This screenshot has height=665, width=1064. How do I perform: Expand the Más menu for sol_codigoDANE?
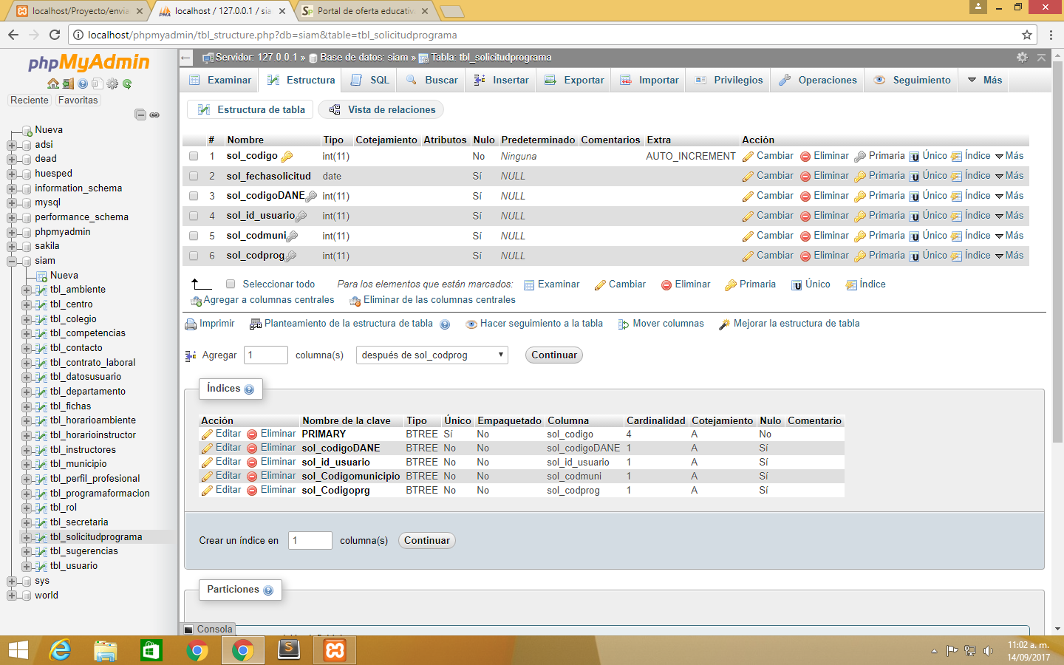(x=1009, y=196)
